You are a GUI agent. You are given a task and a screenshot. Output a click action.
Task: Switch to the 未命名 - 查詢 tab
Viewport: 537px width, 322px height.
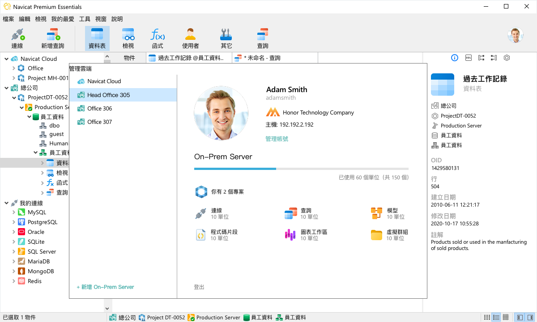pos(275,58)
